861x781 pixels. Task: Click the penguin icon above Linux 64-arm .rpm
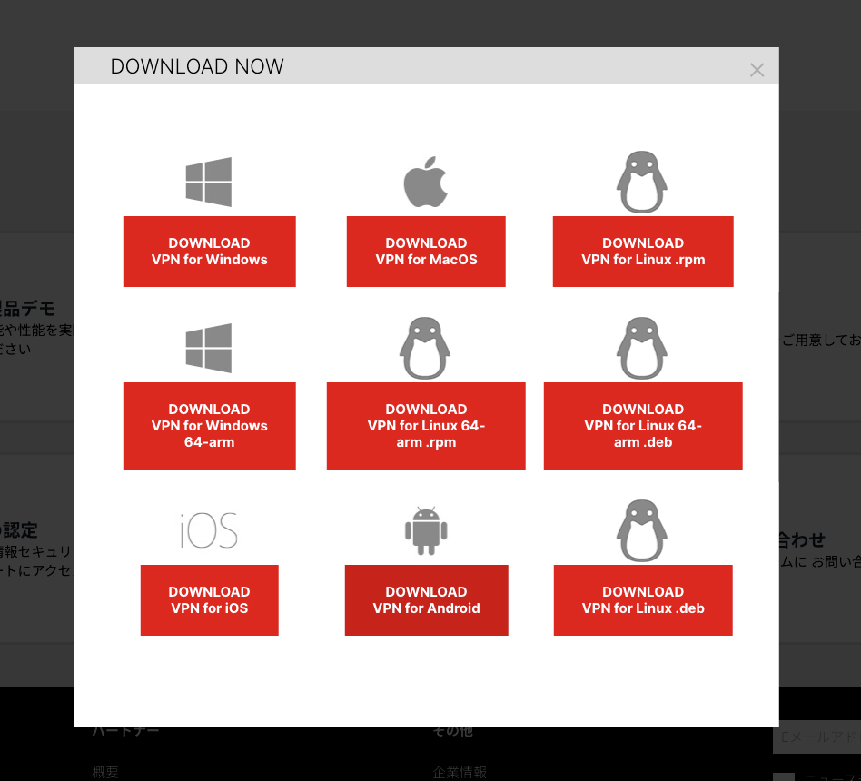pos(425,348)
